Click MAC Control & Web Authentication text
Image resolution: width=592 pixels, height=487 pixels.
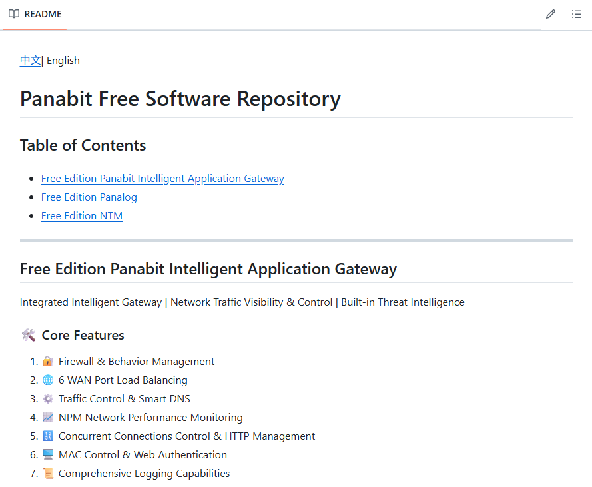click(x=143, y=454)
